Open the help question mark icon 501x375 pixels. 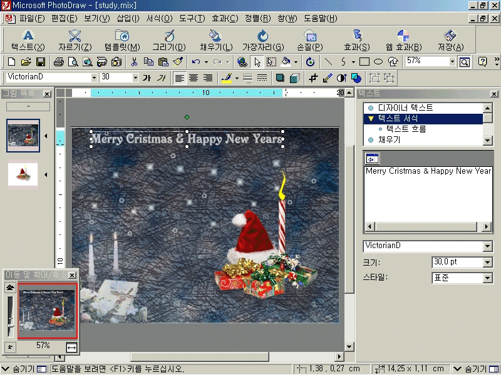pos(482,61)
